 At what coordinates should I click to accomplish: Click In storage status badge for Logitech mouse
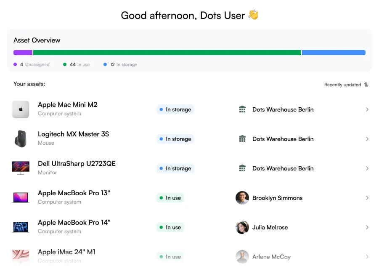coord(175,139)
